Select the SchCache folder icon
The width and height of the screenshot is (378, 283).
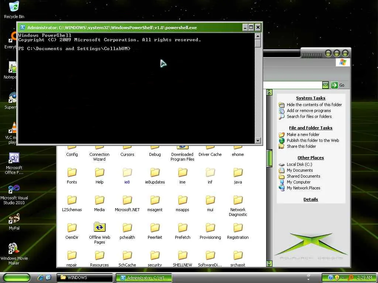[x=127, y=255]
